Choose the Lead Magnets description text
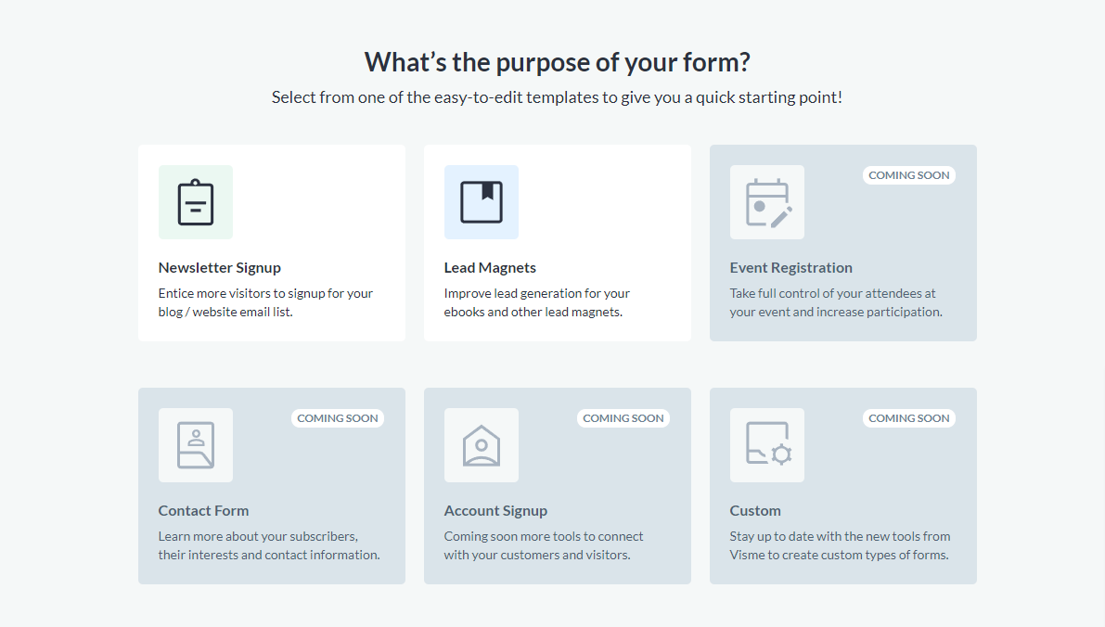1105x627 pixels. 537,302
